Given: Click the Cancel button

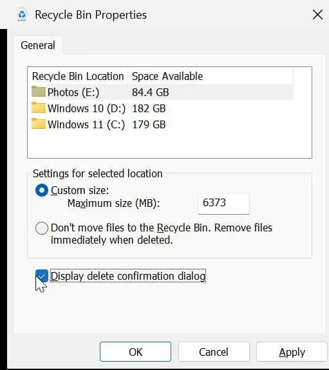Looking at the screenshot, I should 214,351.
